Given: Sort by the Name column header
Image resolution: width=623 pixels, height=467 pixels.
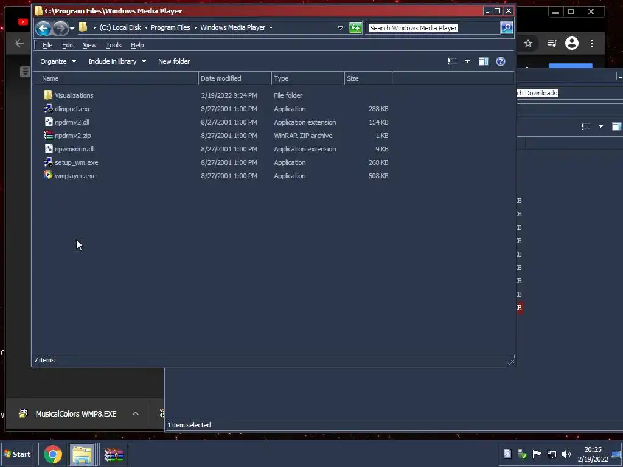Looking at the screenshot, I should [x=116, y=78].
